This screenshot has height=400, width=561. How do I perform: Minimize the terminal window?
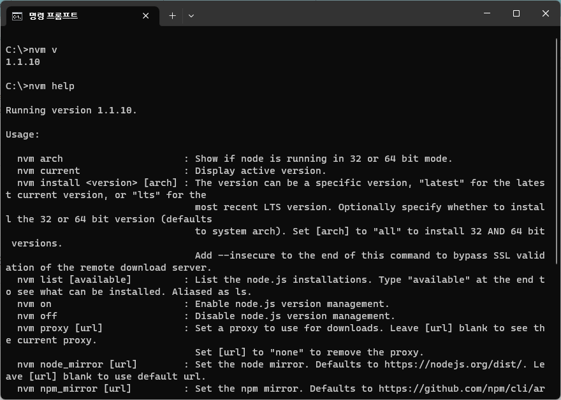[487, 13]
